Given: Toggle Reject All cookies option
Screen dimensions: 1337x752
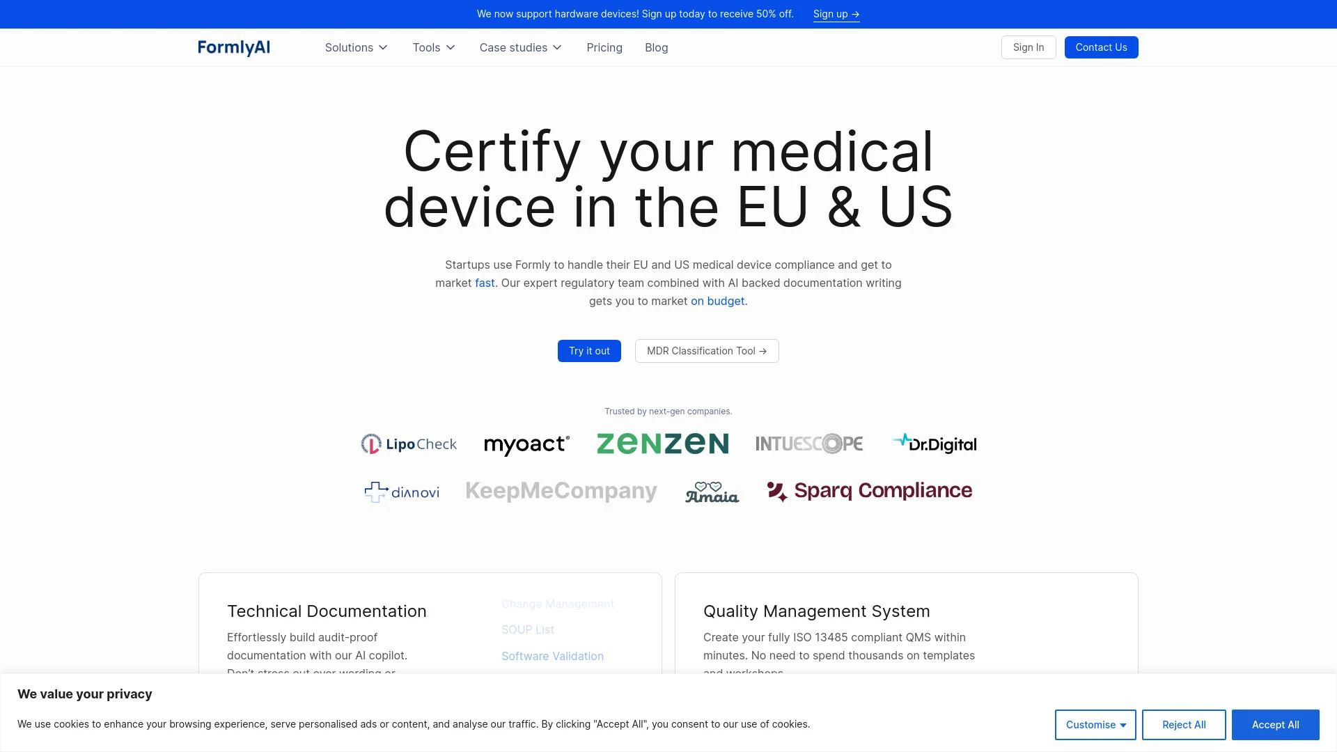Looking at the screenshot, I should [x=1184, y=724].
